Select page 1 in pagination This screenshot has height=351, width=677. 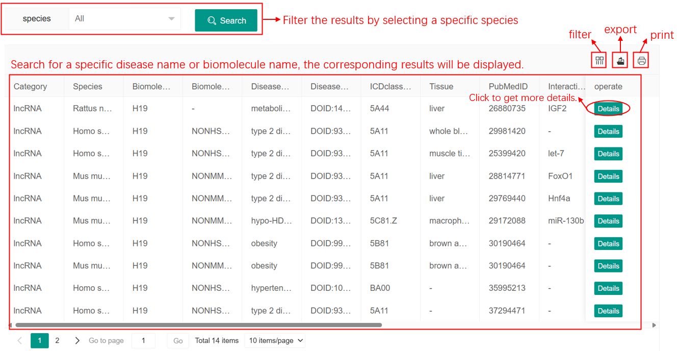(x=40, y=340)
